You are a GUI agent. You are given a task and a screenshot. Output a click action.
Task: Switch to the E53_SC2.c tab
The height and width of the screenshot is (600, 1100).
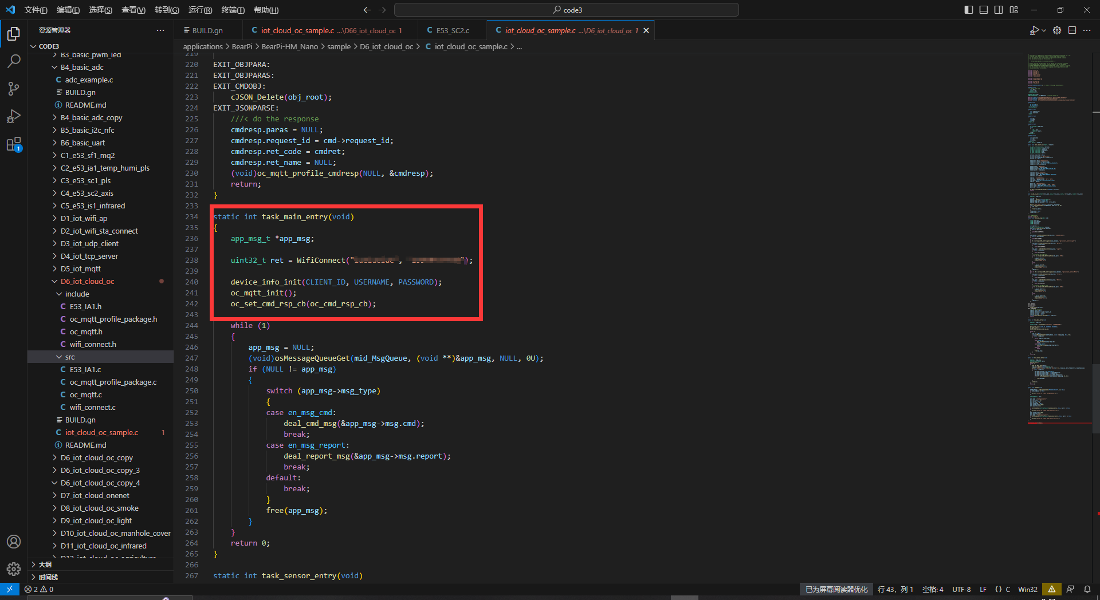(x=453, y=30)
